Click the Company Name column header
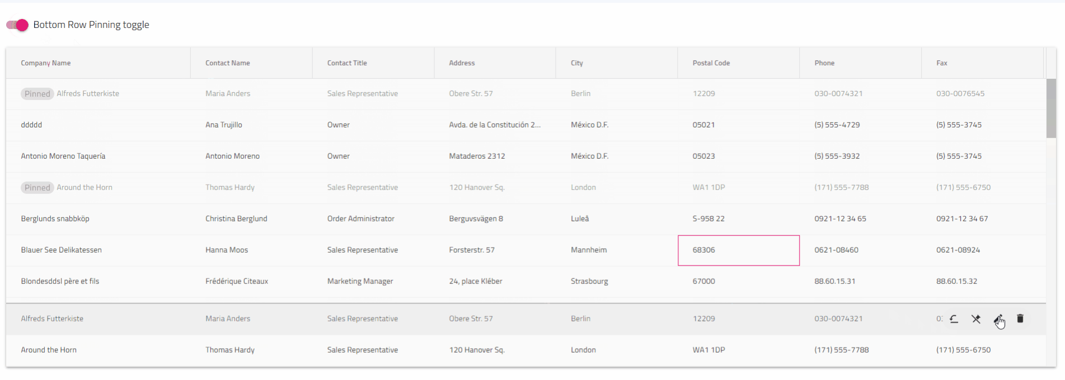Image resolution: width=1065 pixels, height=380 pixels. [46, 63]
